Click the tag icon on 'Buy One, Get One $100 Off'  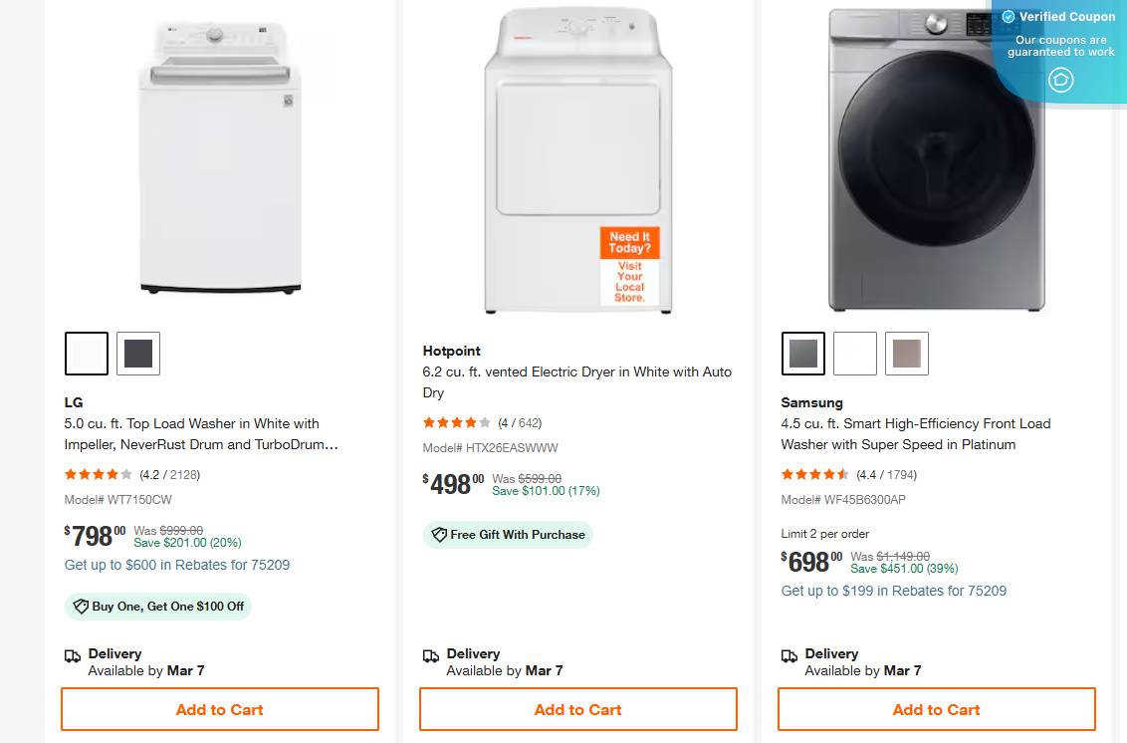tap(80, 607)
